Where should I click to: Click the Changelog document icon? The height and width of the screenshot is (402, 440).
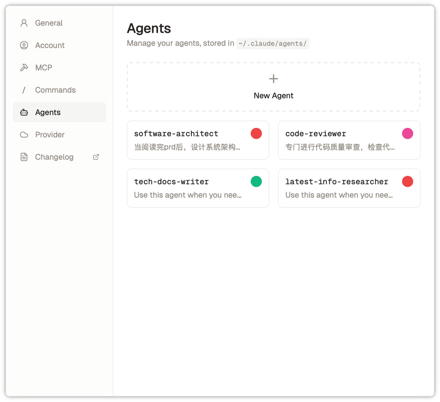pos(24,157)
